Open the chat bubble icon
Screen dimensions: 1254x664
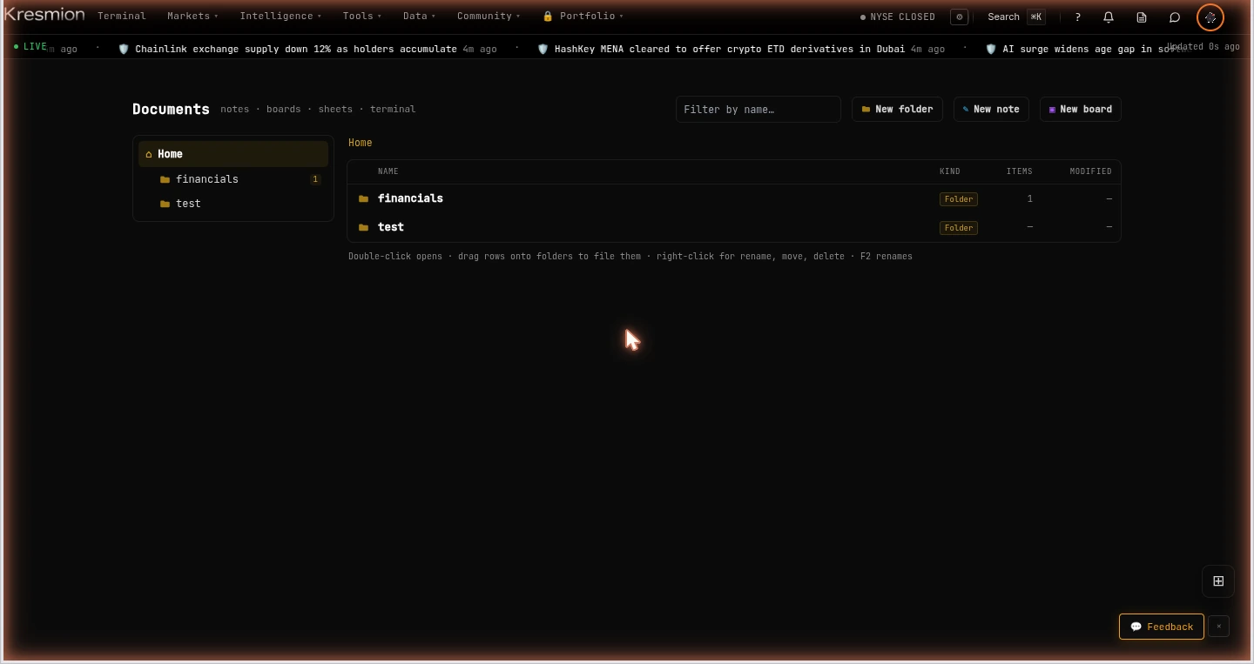(1175, 17)
